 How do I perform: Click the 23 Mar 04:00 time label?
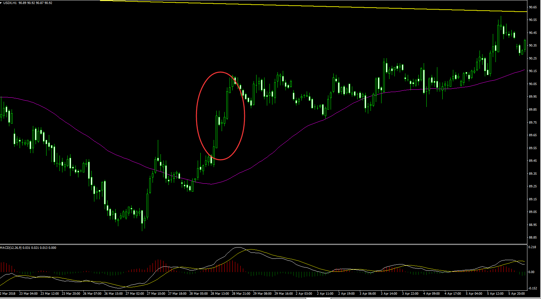click(28, 294)
